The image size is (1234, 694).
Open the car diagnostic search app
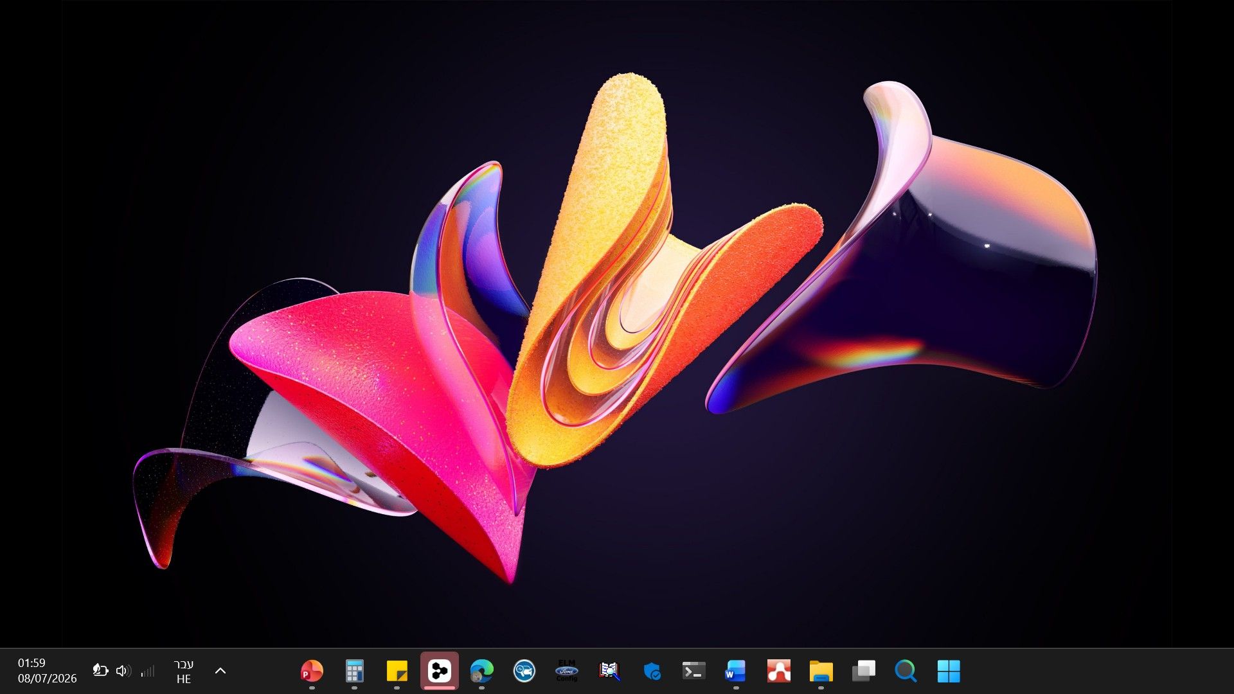524,672
